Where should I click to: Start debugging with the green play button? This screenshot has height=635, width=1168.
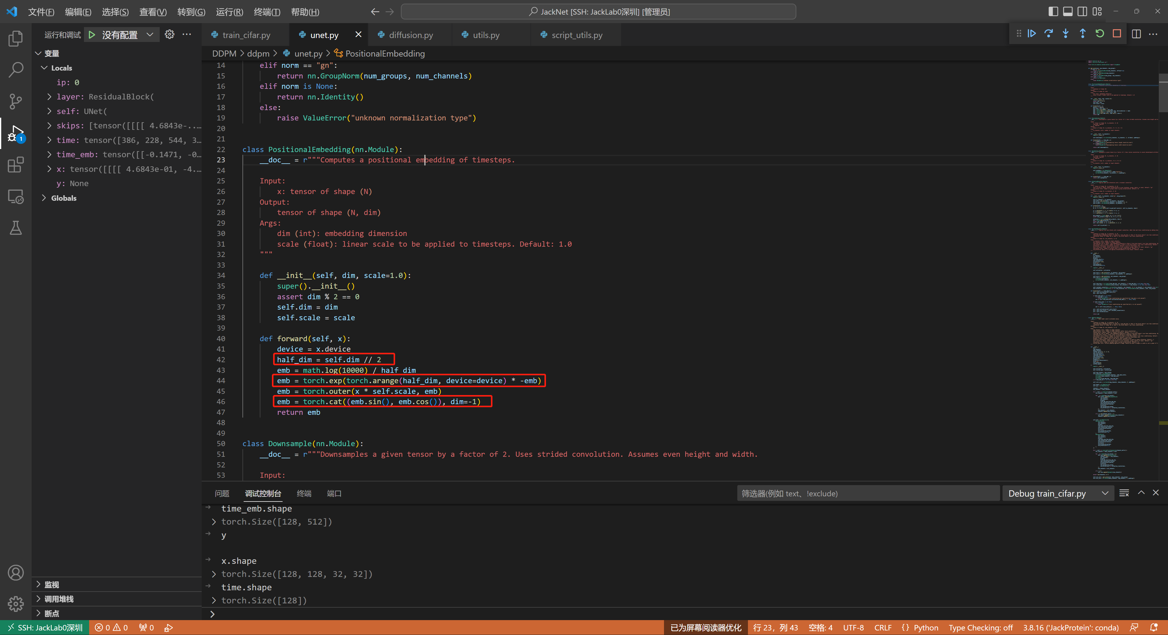point(92,35)
